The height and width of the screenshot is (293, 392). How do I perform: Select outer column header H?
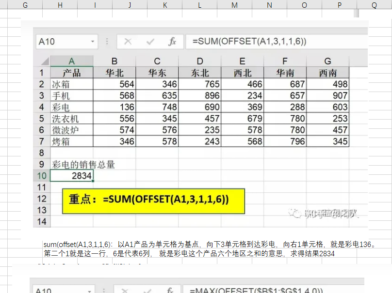click(60, 5)
